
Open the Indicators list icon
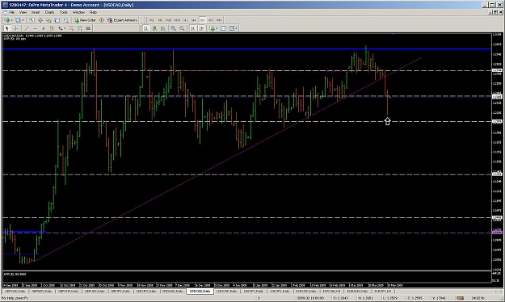(x=212, y=28)
